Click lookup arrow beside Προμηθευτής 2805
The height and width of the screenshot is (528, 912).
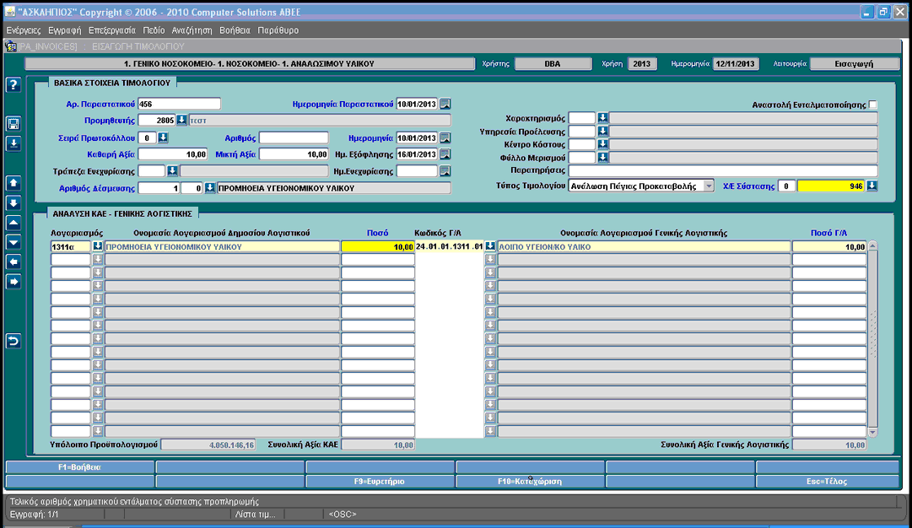coord(182,120)
